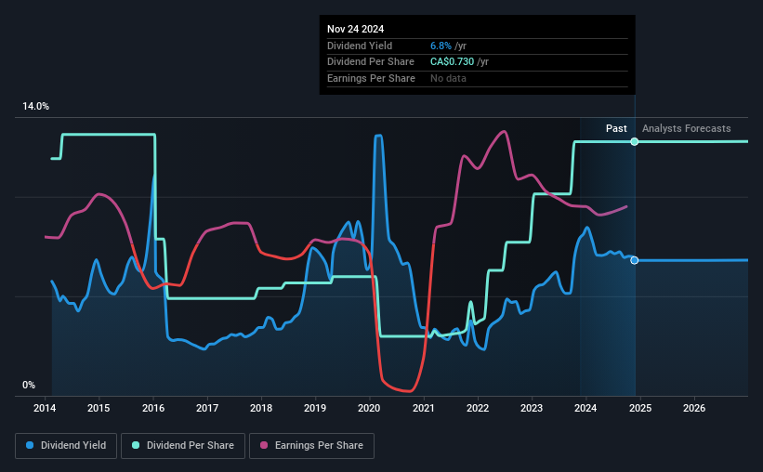Click the 6.8% dividend yield value
Image resolution: width=763 pixels, height=472 pixels.
(441, 46)
